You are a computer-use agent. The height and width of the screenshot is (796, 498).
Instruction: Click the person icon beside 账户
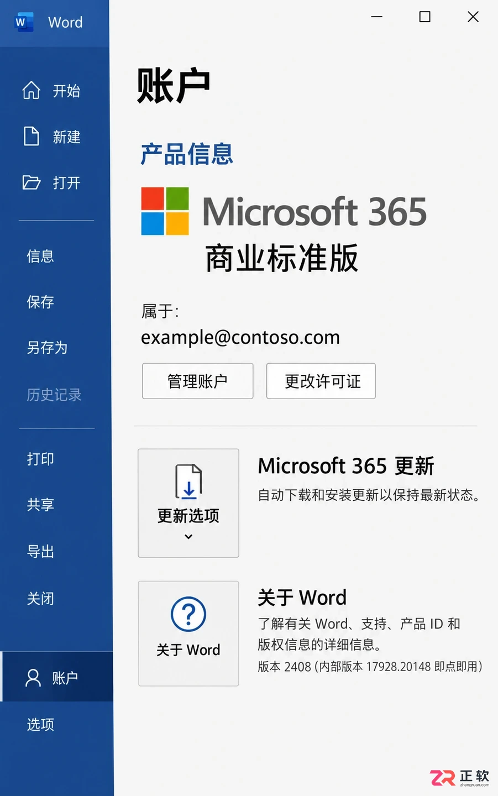coord(33,678)
